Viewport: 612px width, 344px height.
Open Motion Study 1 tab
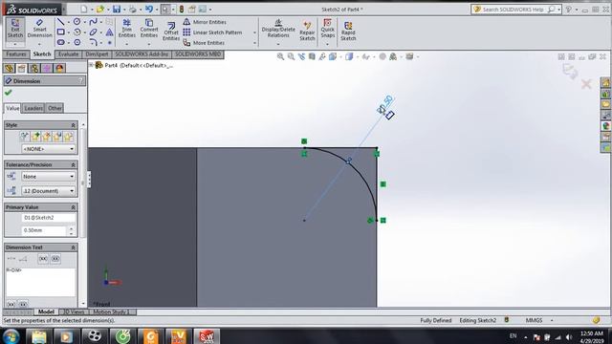(x=113, y=312)
